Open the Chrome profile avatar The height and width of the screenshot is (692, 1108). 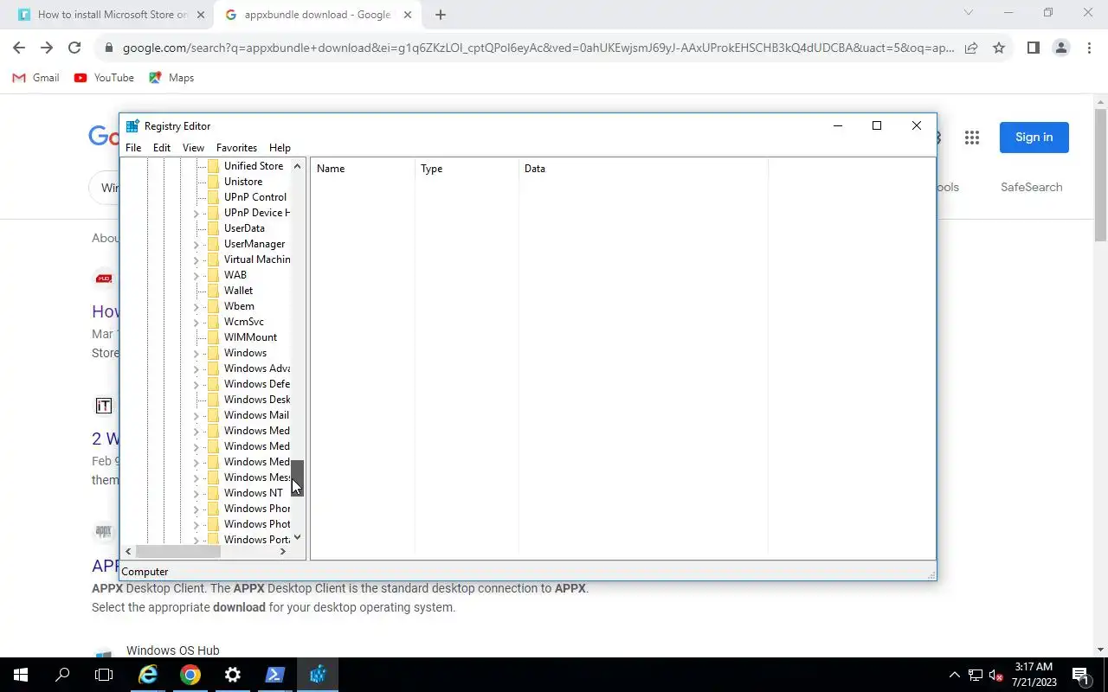point(1060,48)
